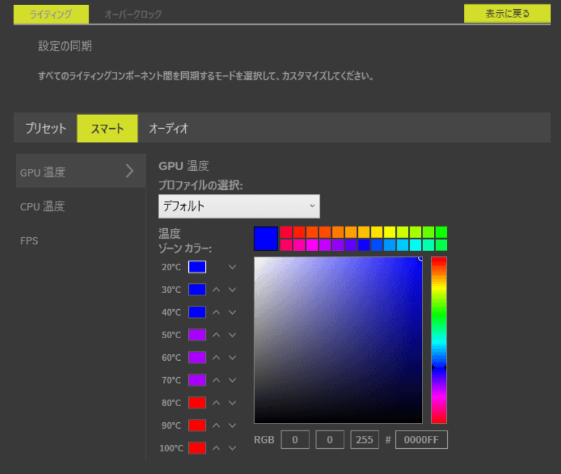Select the 40°C zone color swatch
This screenshot has width=561, height=474.
coord(197,312)
